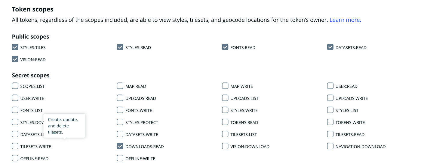Select the UPLOADS:WRITE scope checkbox
Image resolution: width=421 pixels, height=168 pixels.
point(330,98)
